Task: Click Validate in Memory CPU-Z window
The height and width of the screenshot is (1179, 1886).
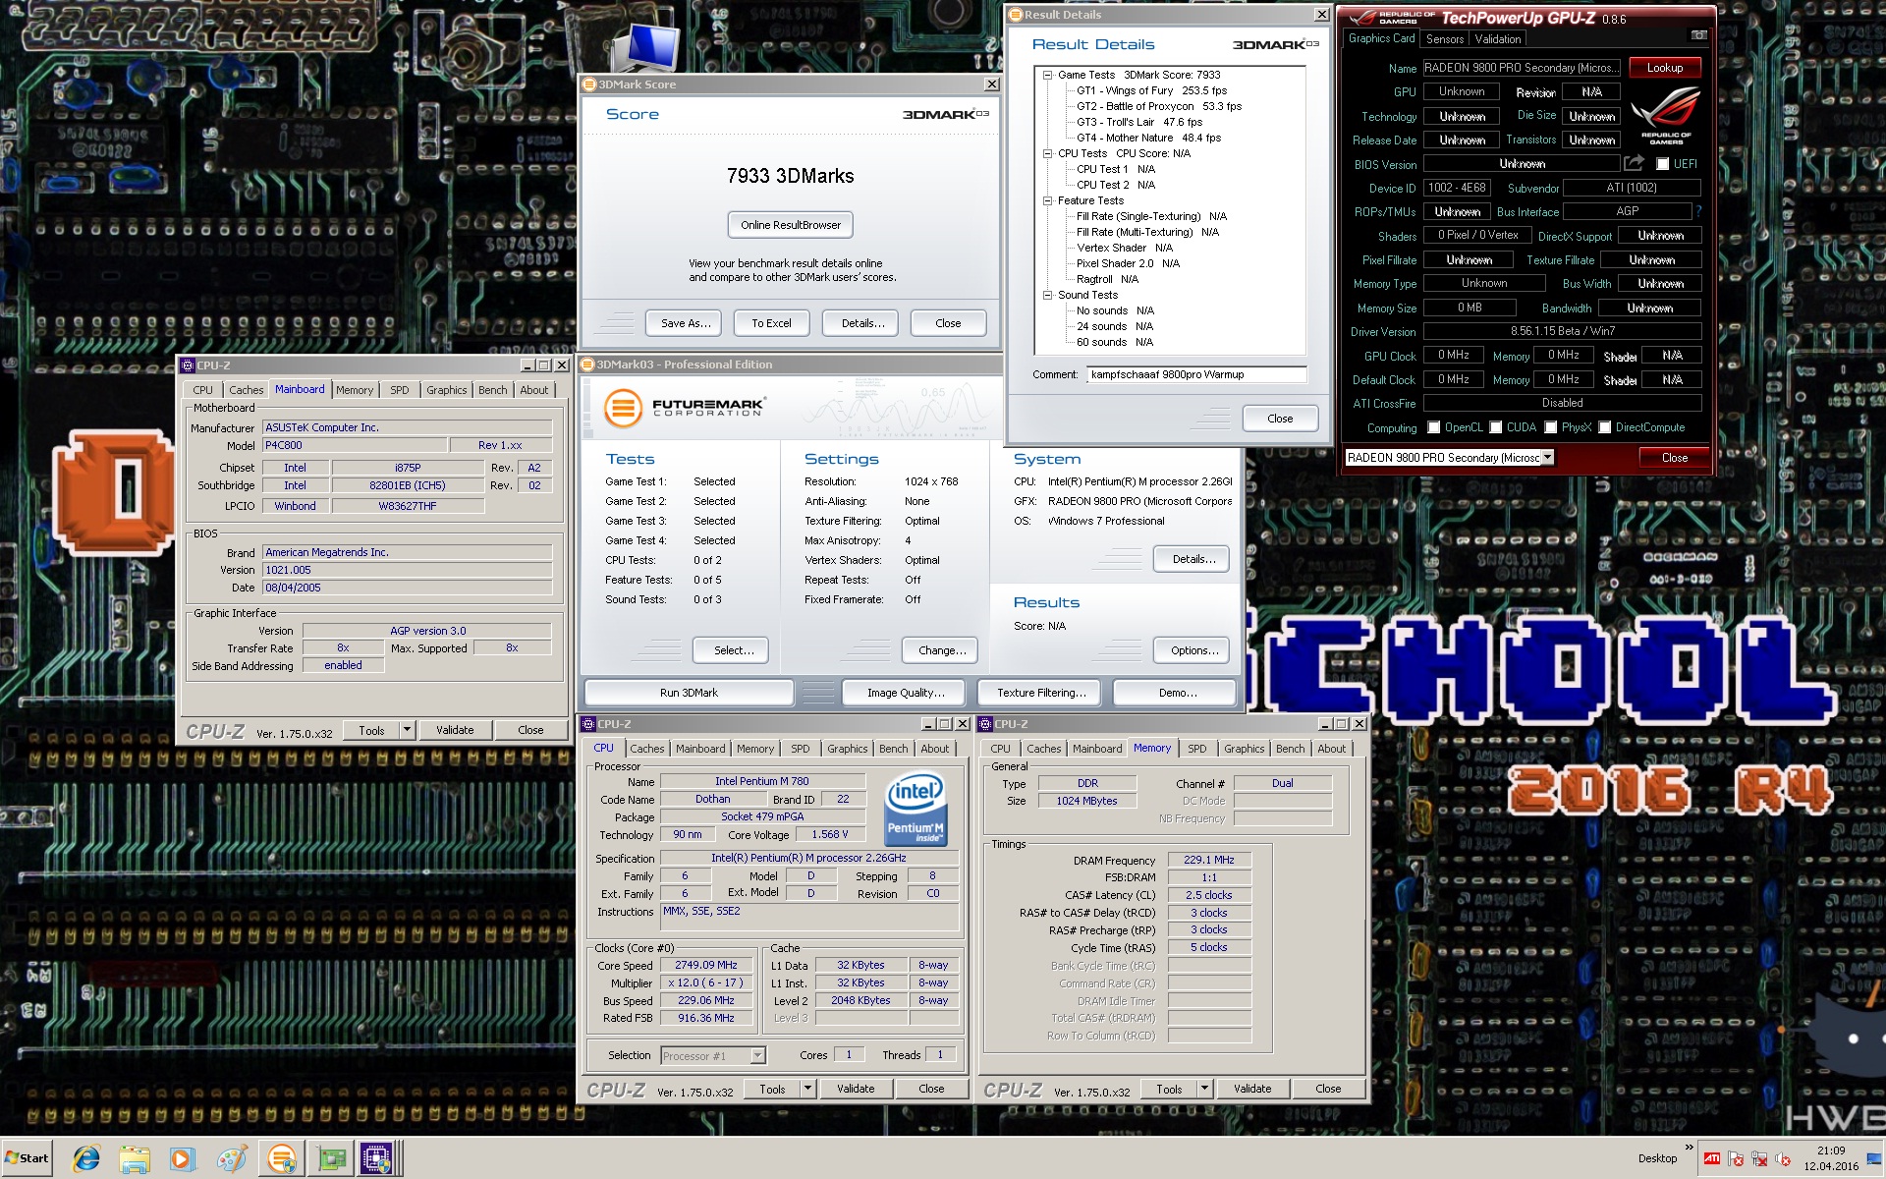Action: [1252, 1089]
